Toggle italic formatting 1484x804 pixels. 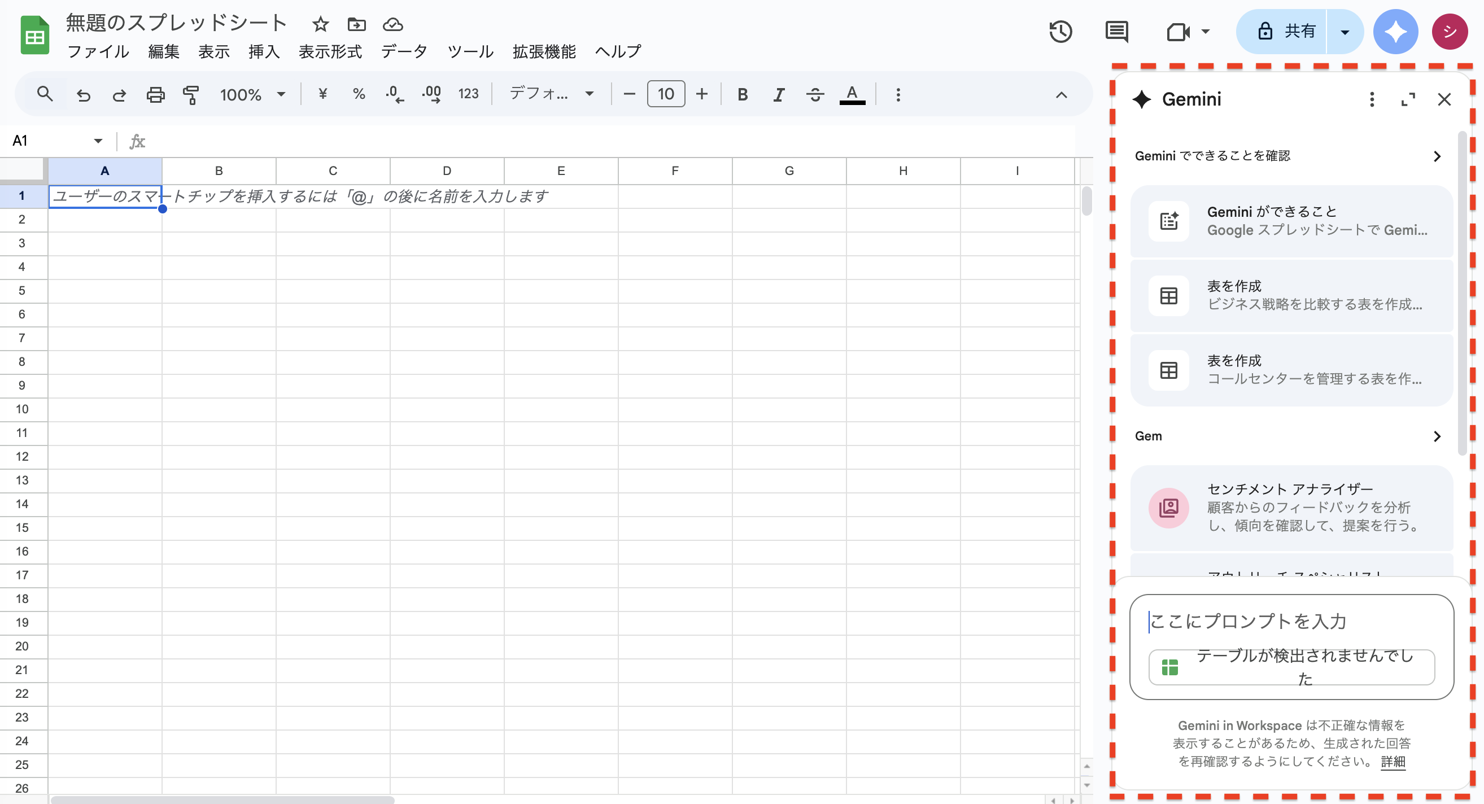[x=779, y=94]
